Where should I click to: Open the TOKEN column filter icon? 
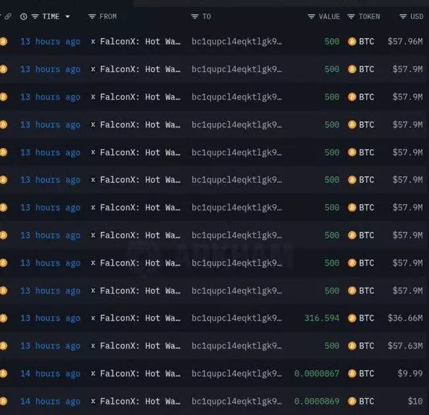(x=351, y=17)
